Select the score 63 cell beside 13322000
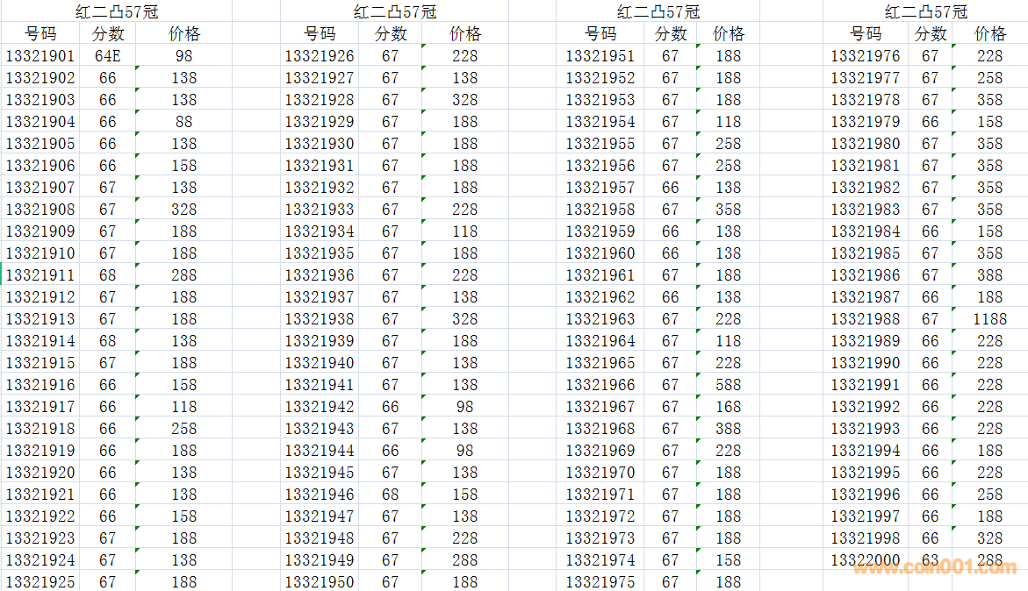 pyautogui.click(x=930, y=560)
